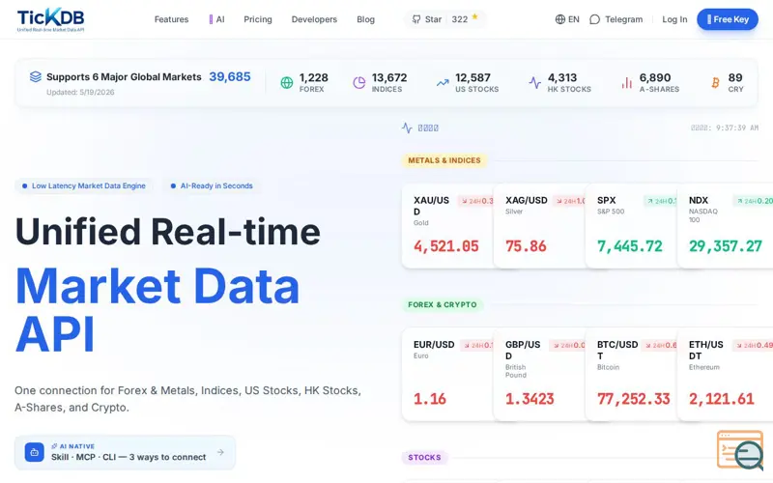Open the floating search widget icon
Screen dimensions: 773x483
(x=740, y=450)
